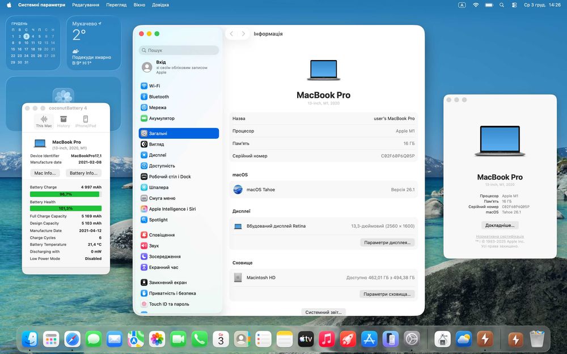Open Зосередження focus settings
Screen dimensions: 567x354
pos(179,257)
